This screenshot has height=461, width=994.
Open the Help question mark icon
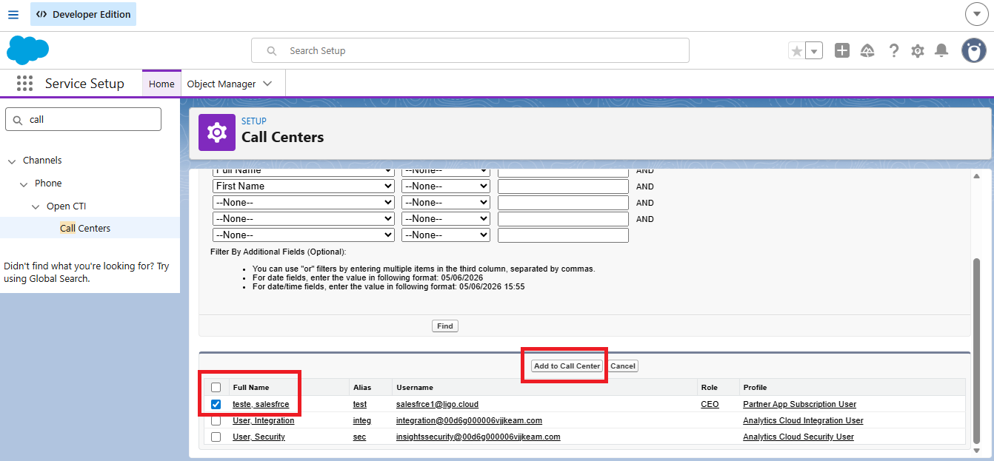pyautogui.click(x=894, y=50)
